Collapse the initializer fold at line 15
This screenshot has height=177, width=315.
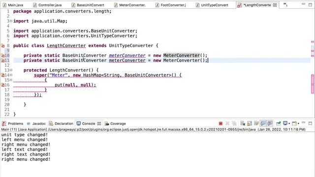(x=11, y=80)
